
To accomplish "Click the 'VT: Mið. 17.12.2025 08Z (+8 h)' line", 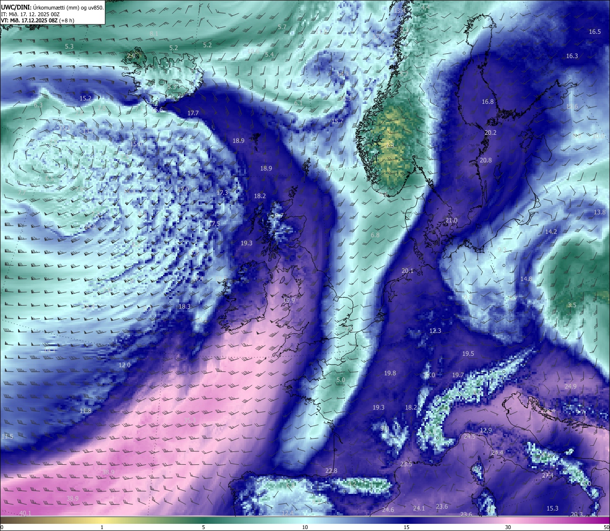I will click(x=38, y=20).
